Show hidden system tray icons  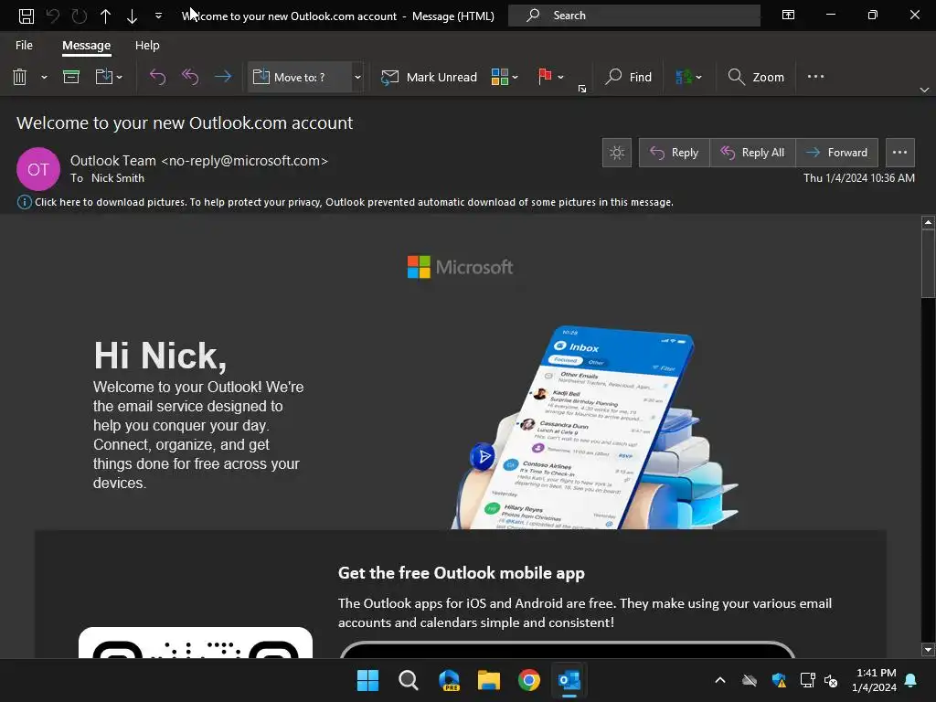(x=720, y=680)
